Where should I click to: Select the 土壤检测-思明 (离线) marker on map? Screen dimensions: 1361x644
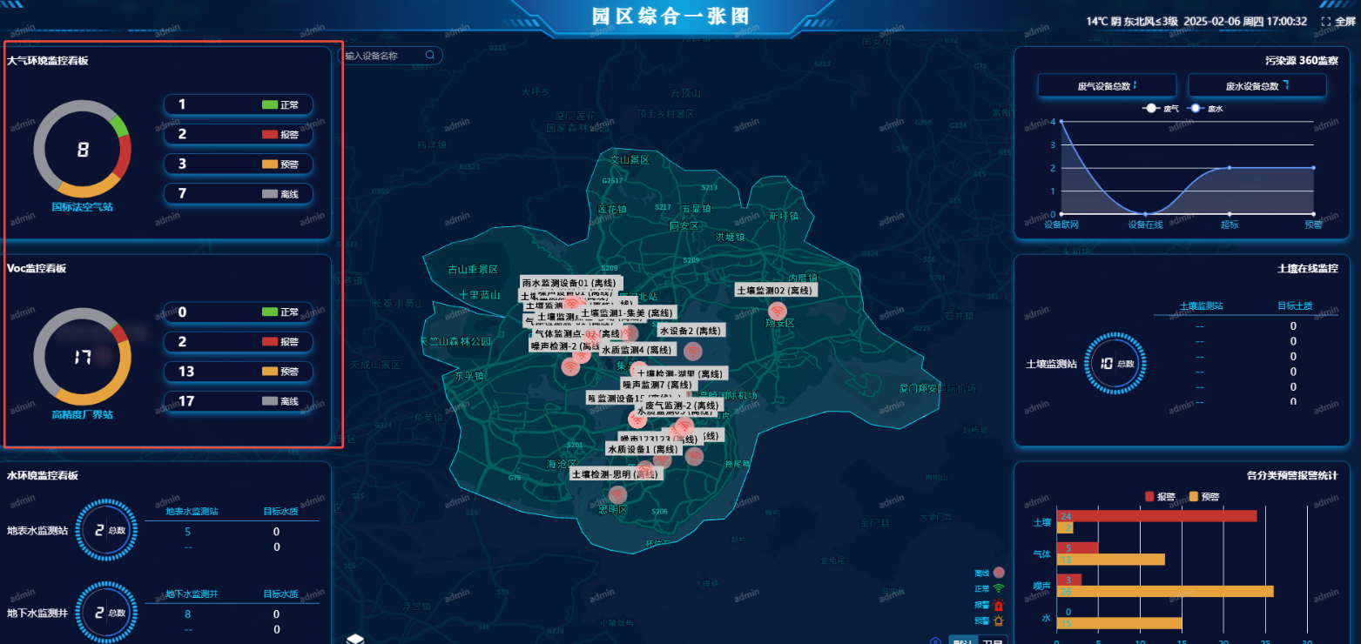tap(615, 473)
